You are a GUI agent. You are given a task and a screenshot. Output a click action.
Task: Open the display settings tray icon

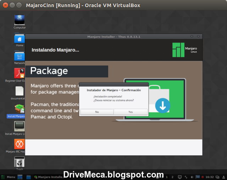click(217, 177)
